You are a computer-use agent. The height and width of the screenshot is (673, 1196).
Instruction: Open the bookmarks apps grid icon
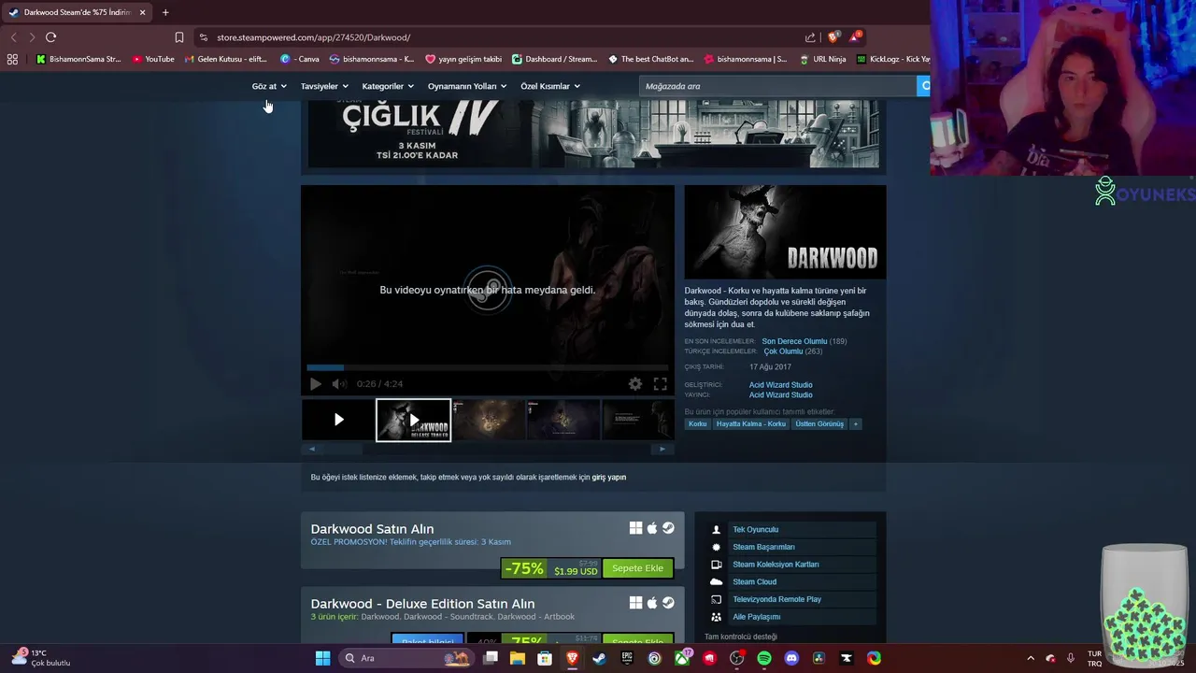[x=12, y=59]
